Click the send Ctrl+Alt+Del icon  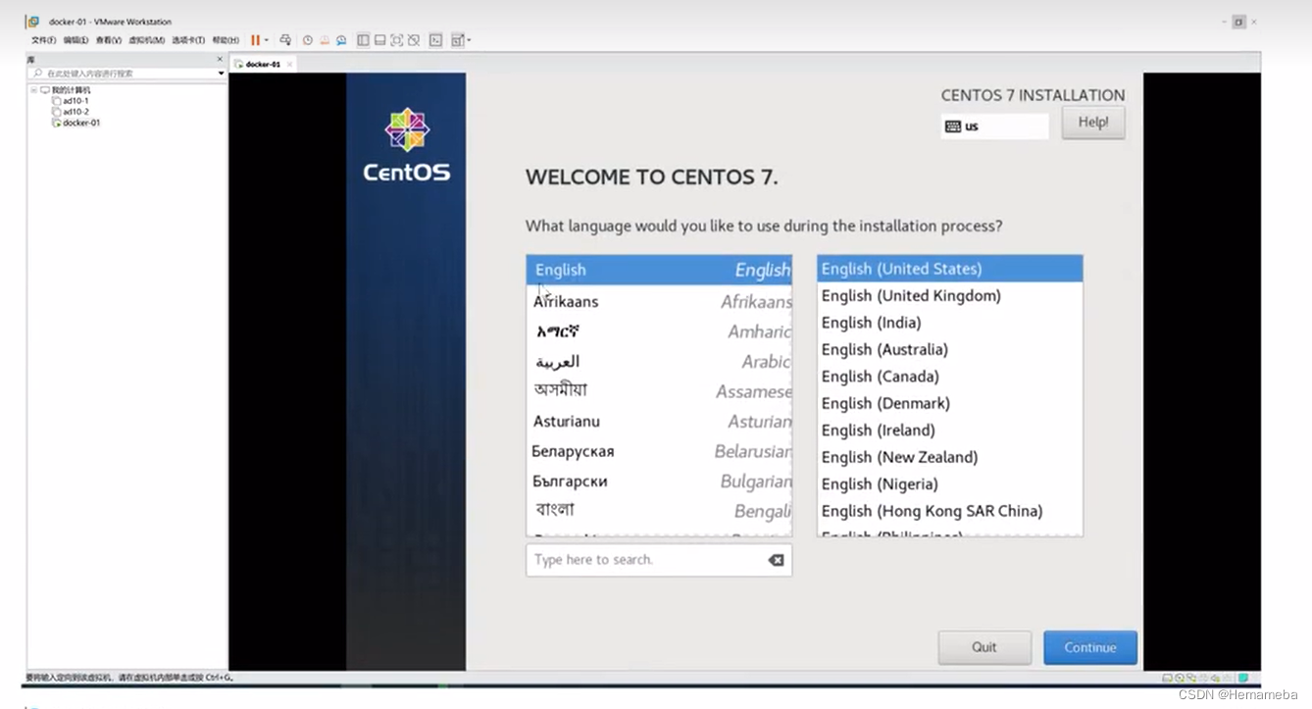[x=284, y=40]
